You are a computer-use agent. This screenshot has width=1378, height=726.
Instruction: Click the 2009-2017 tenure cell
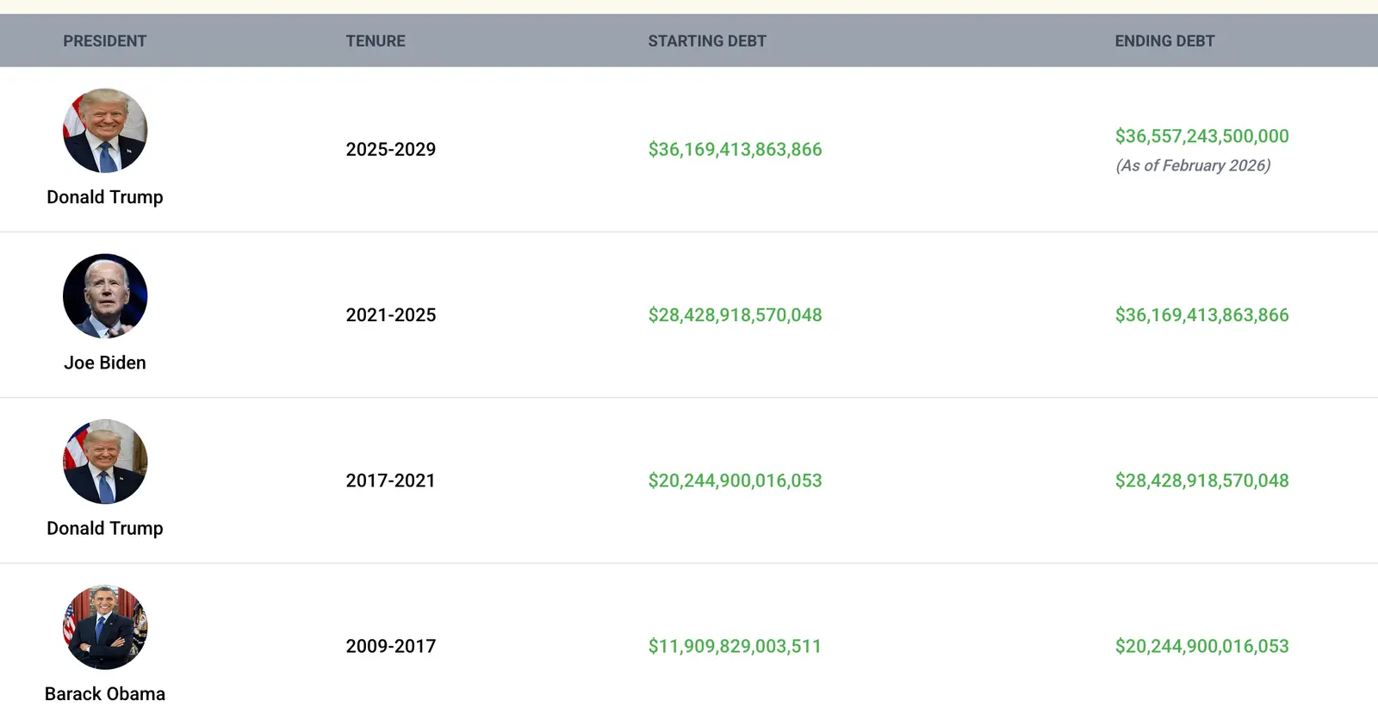[391, 647]
